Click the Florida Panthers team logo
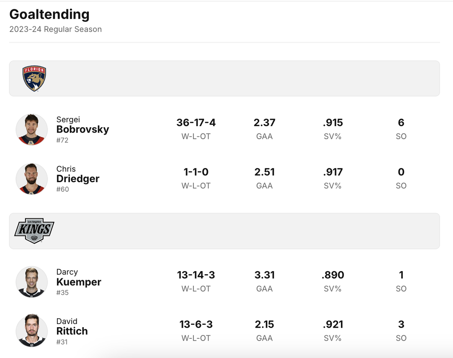This screenshot has width=453, height=358. click(34, 78)
